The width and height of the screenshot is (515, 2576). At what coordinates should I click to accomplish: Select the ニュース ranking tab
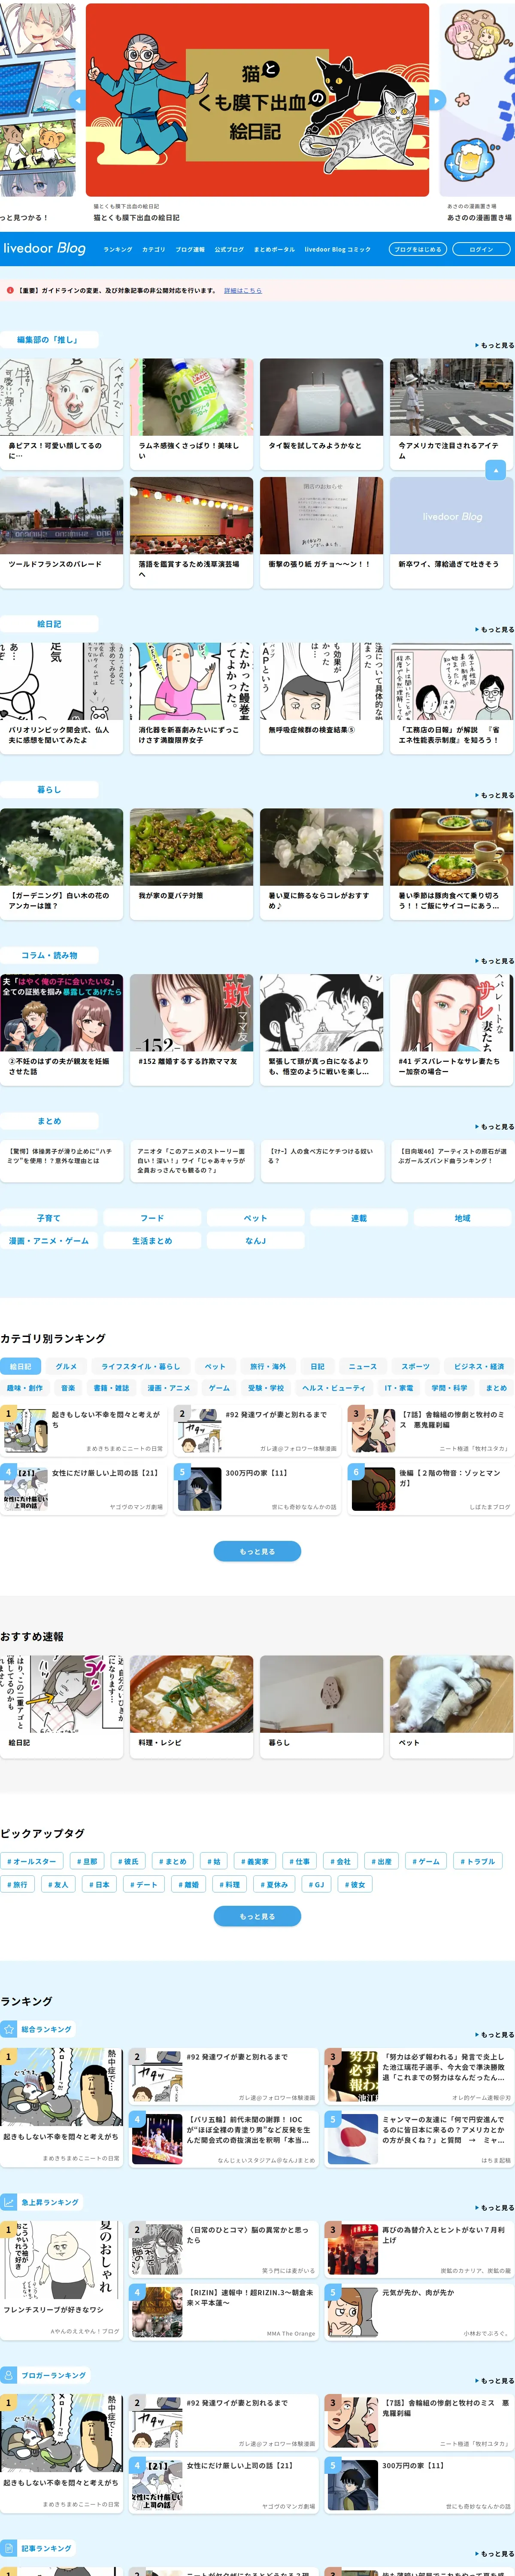click(x=363, y=1366)
